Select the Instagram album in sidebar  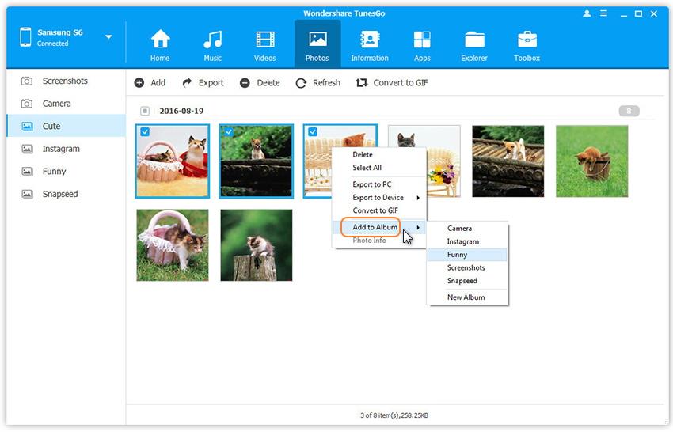[x=61, y=149]
